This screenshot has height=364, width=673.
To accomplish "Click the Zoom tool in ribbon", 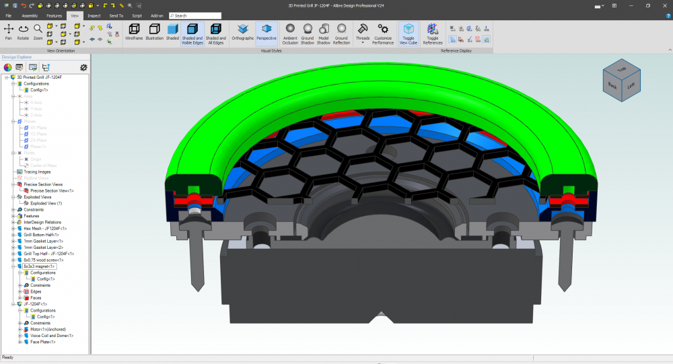I will [38, 32].
